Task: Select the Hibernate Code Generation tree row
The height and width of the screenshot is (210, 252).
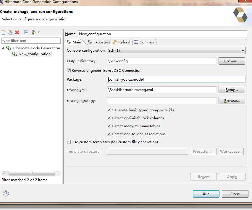Action: point(33,48)
